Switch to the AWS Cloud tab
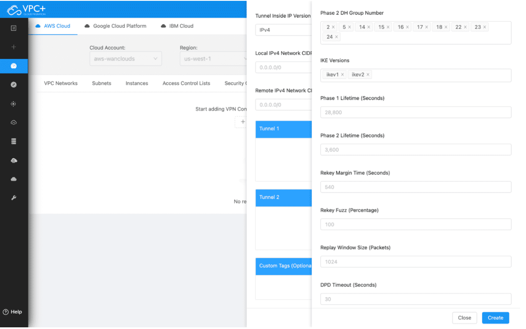526x329 pixels. (53, 26)
